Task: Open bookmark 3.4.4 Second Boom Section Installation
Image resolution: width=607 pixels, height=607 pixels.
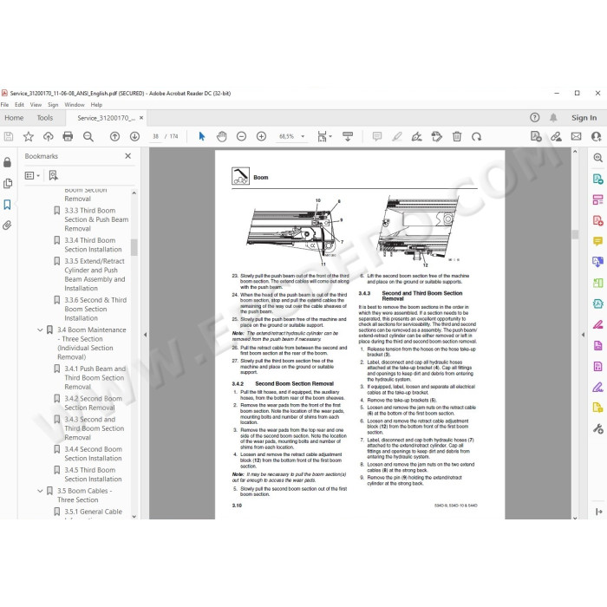Action: click(x=93, y=454)
